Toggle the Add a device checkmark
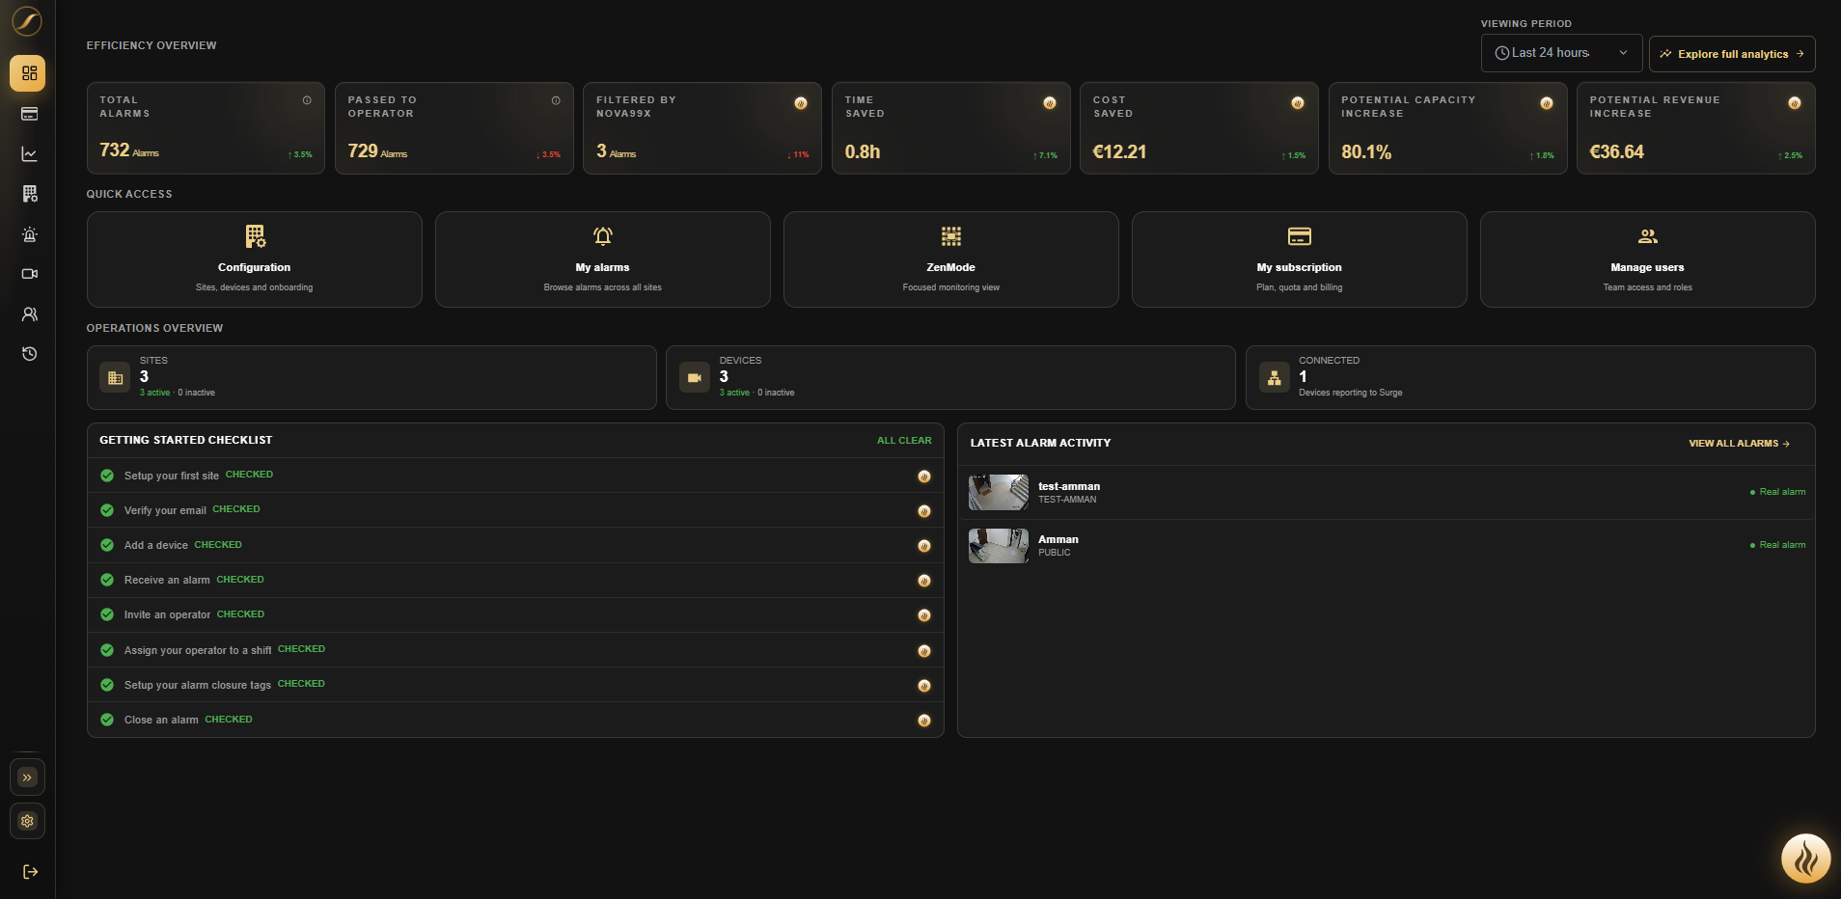The image size is (1841, 899). point(107,545)
